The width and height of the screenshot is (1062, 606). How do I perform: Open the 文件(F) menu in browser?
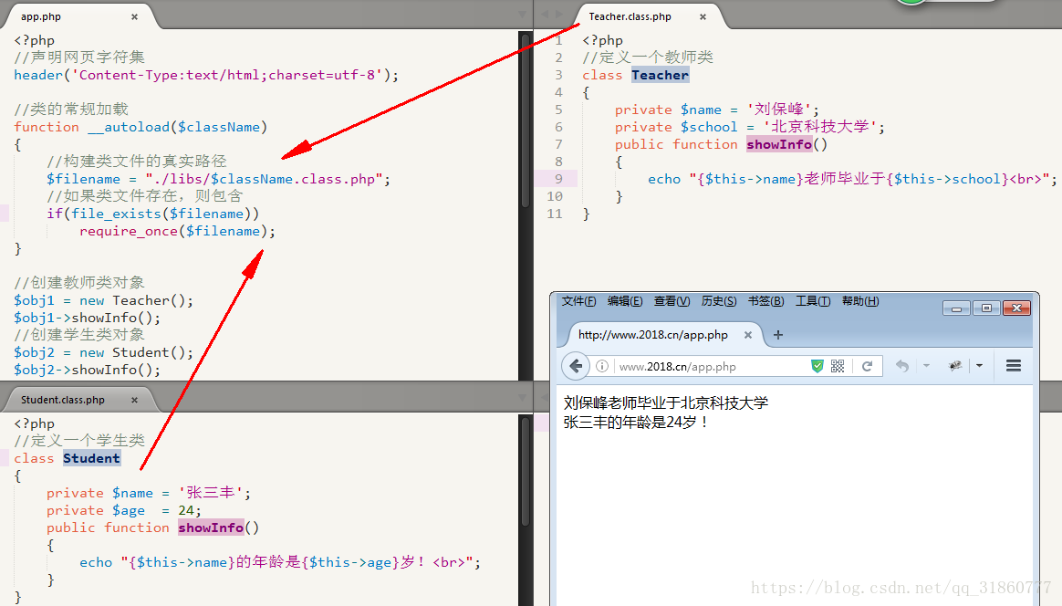point(579,301)
